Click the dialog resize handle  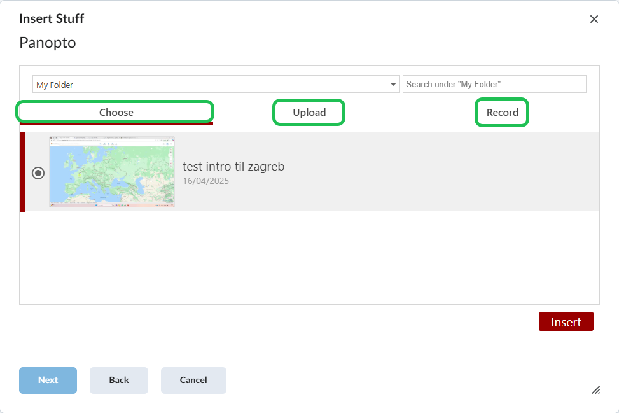(x=595, y=389)
